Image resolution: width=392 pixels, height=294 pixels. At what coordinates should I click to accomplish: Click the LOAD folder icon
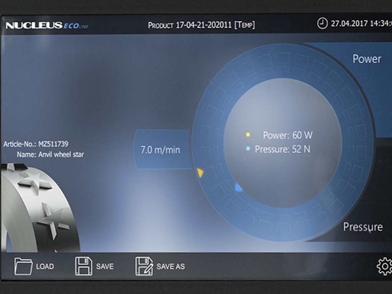click(x=23, y=266)
